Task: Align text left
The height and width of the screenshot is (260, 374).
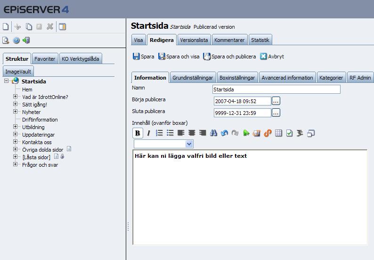Action: tap(181, 133)
